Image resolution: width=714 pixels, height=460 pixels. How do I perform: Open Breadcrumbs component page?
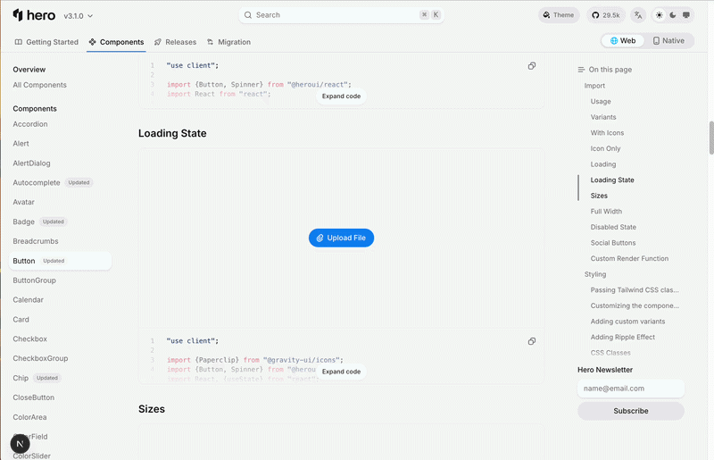(36, 241)
